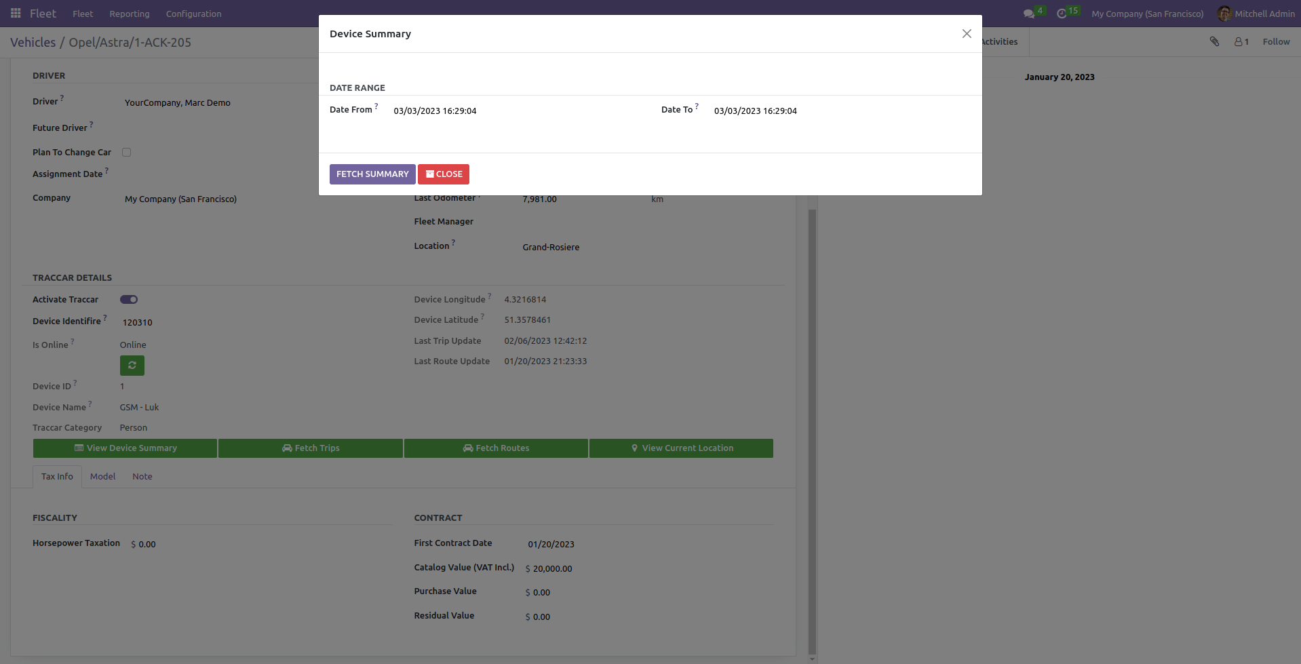This screenshot has height=664, width=1301.
Task: Click Mitchell Admin user avatar
Action: 1224,14
